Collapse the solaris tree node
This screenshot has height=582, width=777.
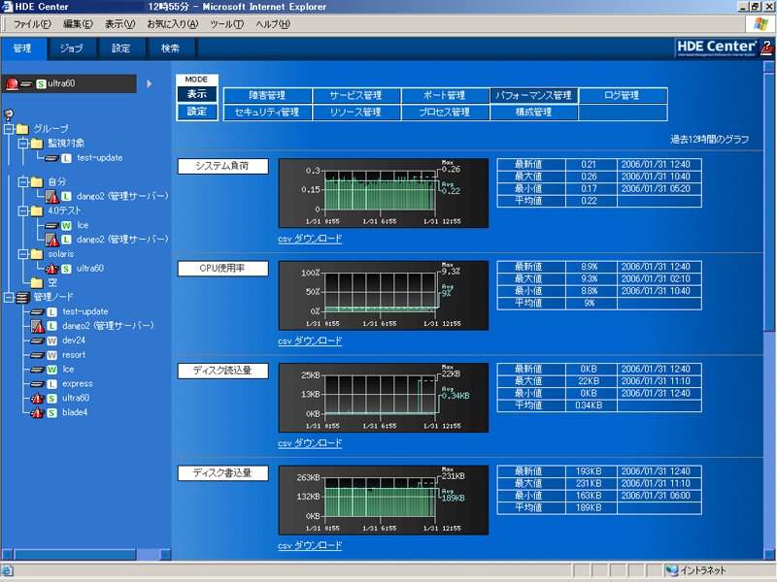23,254
